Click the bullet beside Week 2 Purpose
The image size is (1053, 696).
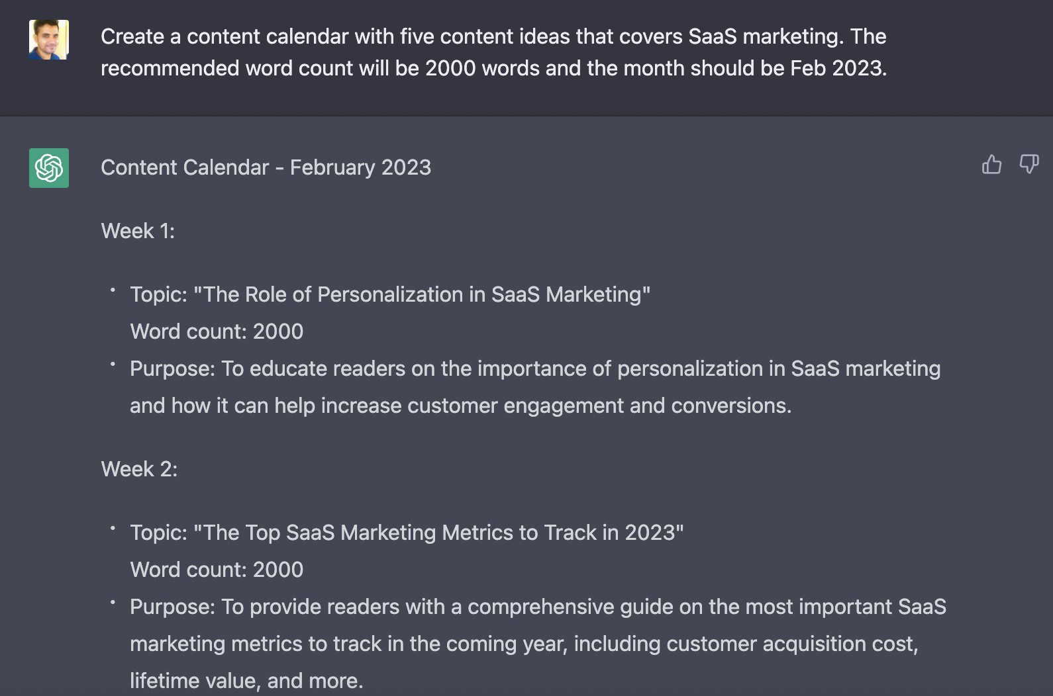pos(113,602)
